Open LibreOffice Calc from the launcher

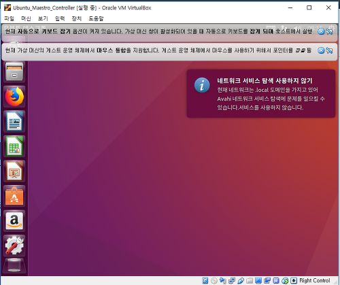14,146
